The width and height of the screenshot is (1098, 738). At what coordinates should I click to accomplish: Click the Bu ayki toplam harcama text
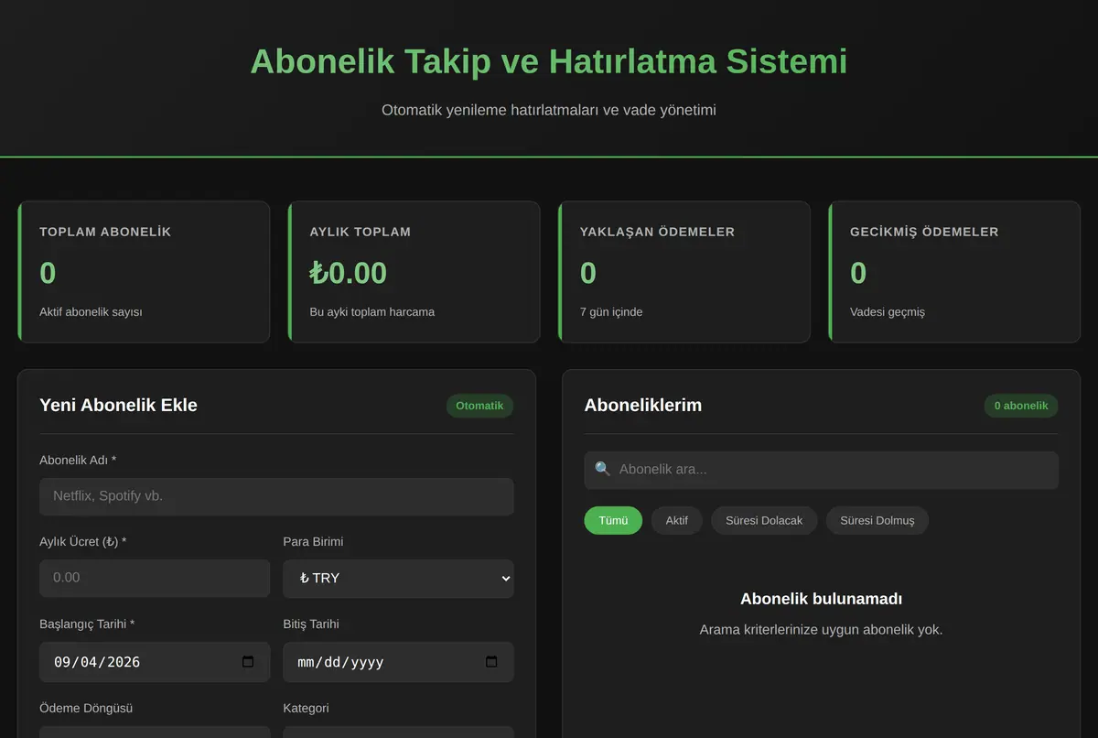[x=372, y=312]
